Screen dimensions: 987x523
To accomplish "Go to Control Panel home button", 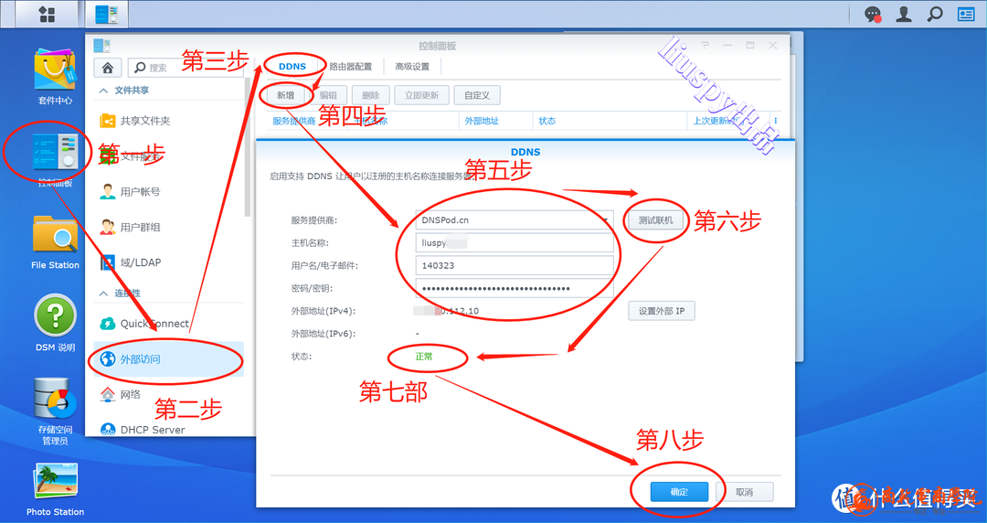I will [x=108, y=68].
